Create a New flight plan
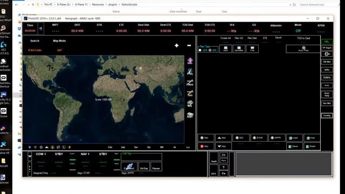 pyautogui.click(x=225, y=49)
